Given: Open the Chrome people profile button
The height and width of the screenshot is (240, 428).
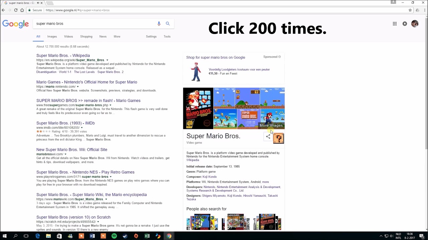Looking at the screenshot, I should [x=393, y=2].
